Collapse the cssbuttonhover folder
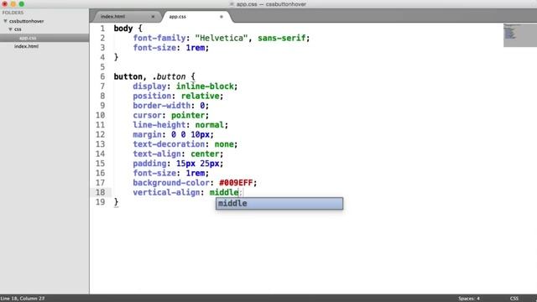 (x=5, y=21)
